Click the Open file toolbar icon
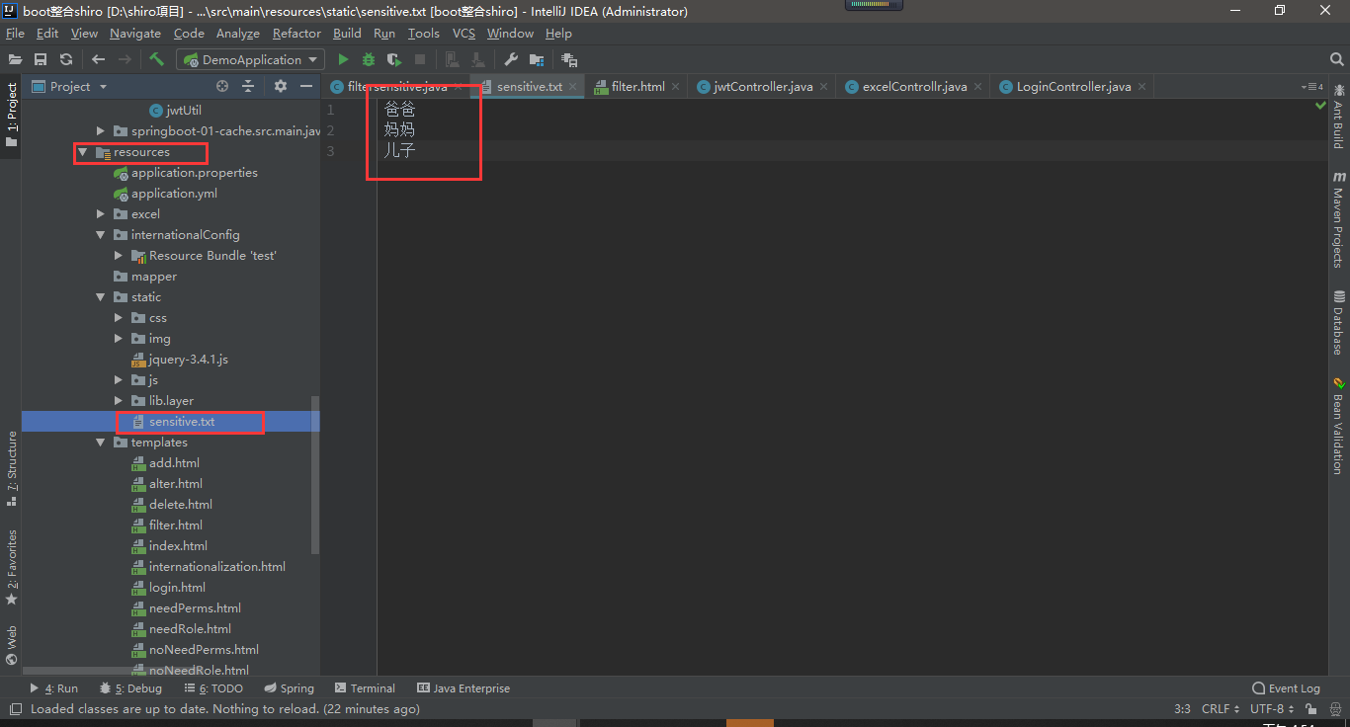 pyautogui.click(x=16, y=59)
